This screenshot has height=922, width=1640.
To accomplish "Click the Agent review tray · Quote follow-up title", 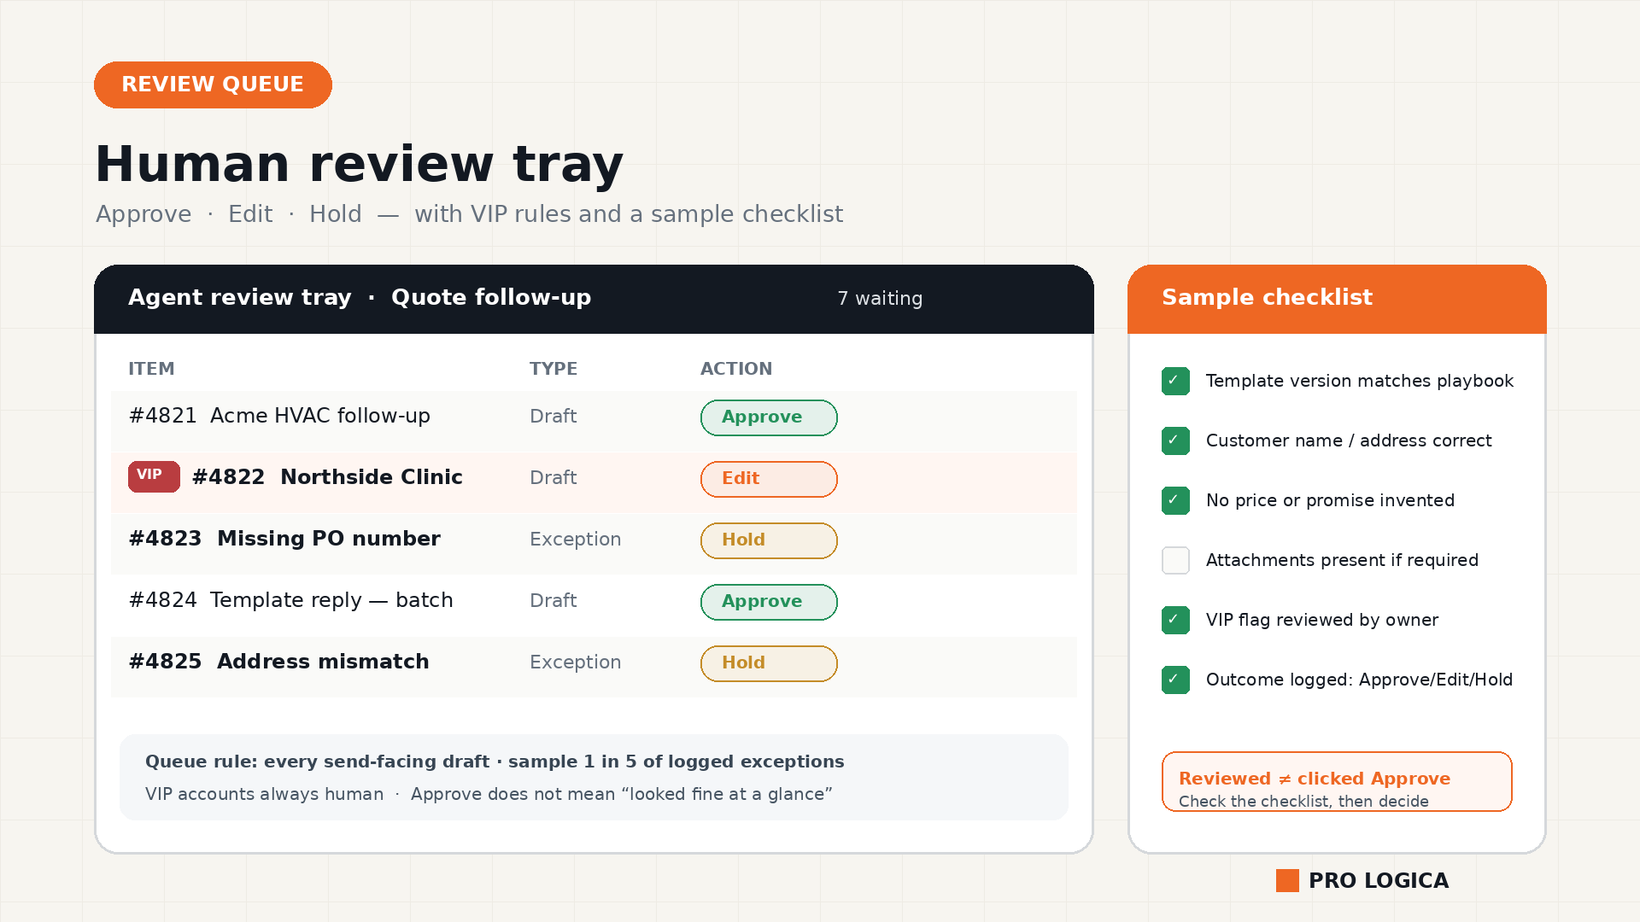I will (x=360, y=297).
